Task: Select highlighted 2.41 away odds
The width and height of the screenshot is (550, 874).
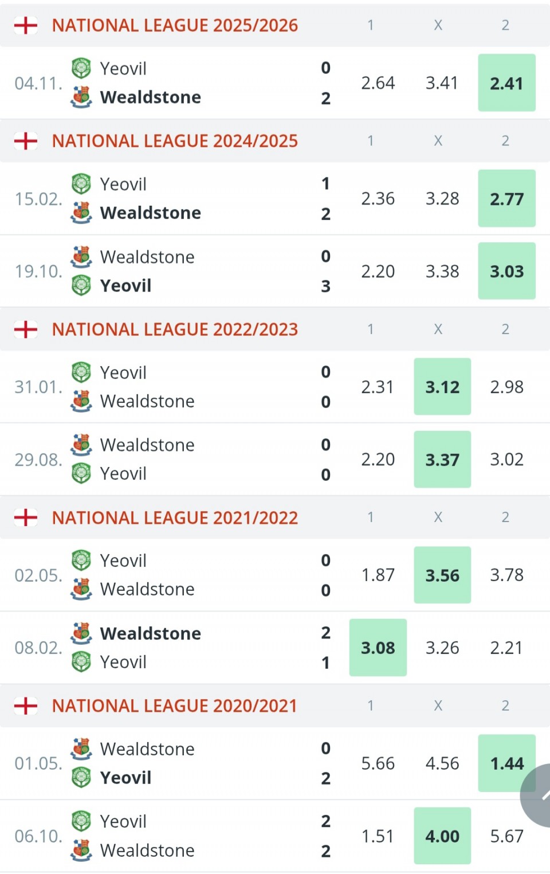Action: [x=507, y=83]
